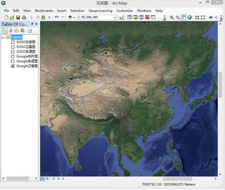
Task: Open the Windows menu
Action: (144, 11)
